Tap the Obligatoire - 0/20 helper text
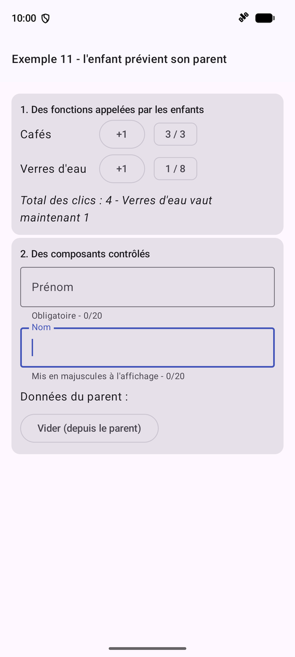The image size is (295, 657). tap(67, 316)
